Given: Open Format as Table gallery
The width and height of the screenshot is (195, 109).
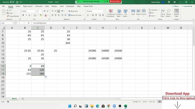Looking at the screenshot, I should point(119,13).
